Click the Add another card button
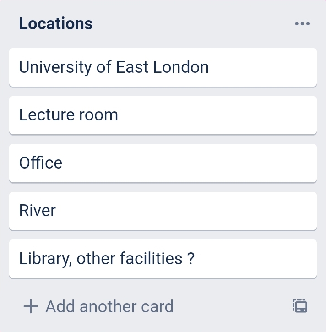This screenshot has height=332, width=326. (x=98, y=306)
